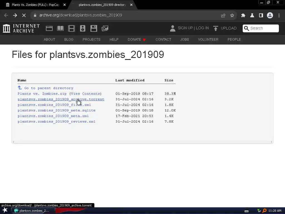Click the SIGN UP link
This screenshot has height=214, width=285.
click(x=185, y=28)
